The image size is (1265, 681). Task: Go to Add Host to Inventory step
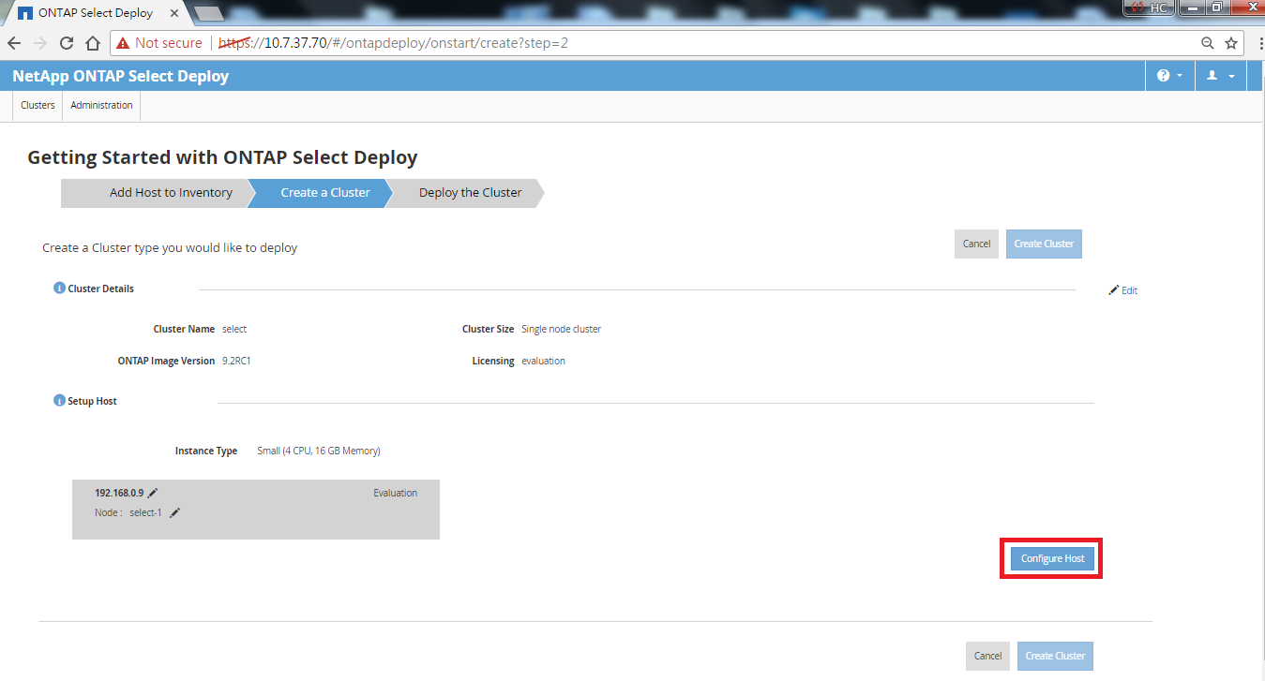coord(158,193)
